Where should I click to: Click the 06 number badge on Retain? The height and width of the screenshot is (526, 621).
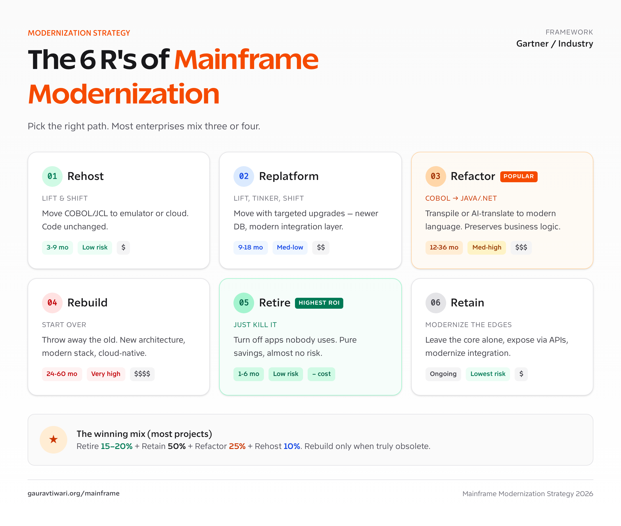coord(436,303)
